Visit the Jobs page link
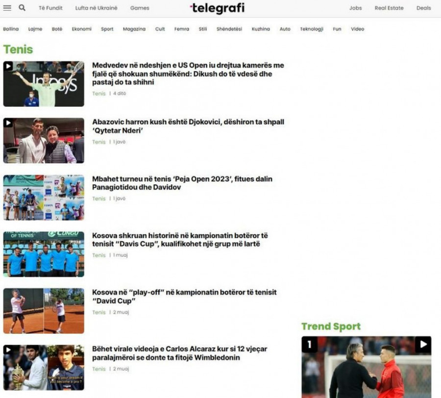Screen dimensions: 441x398 355,8
